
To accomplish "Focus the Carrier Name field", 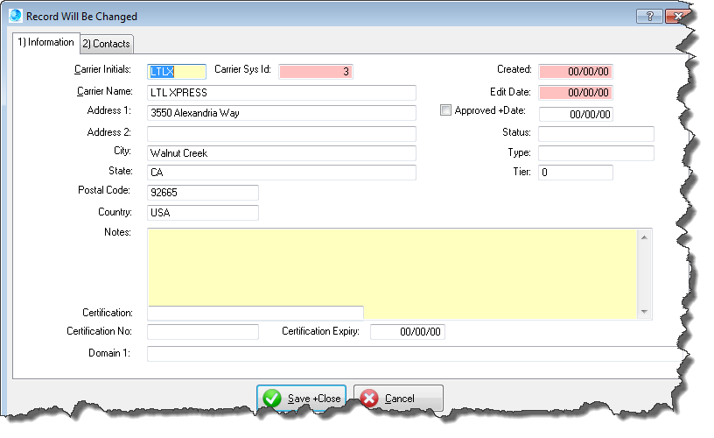I will coord(281,93).
